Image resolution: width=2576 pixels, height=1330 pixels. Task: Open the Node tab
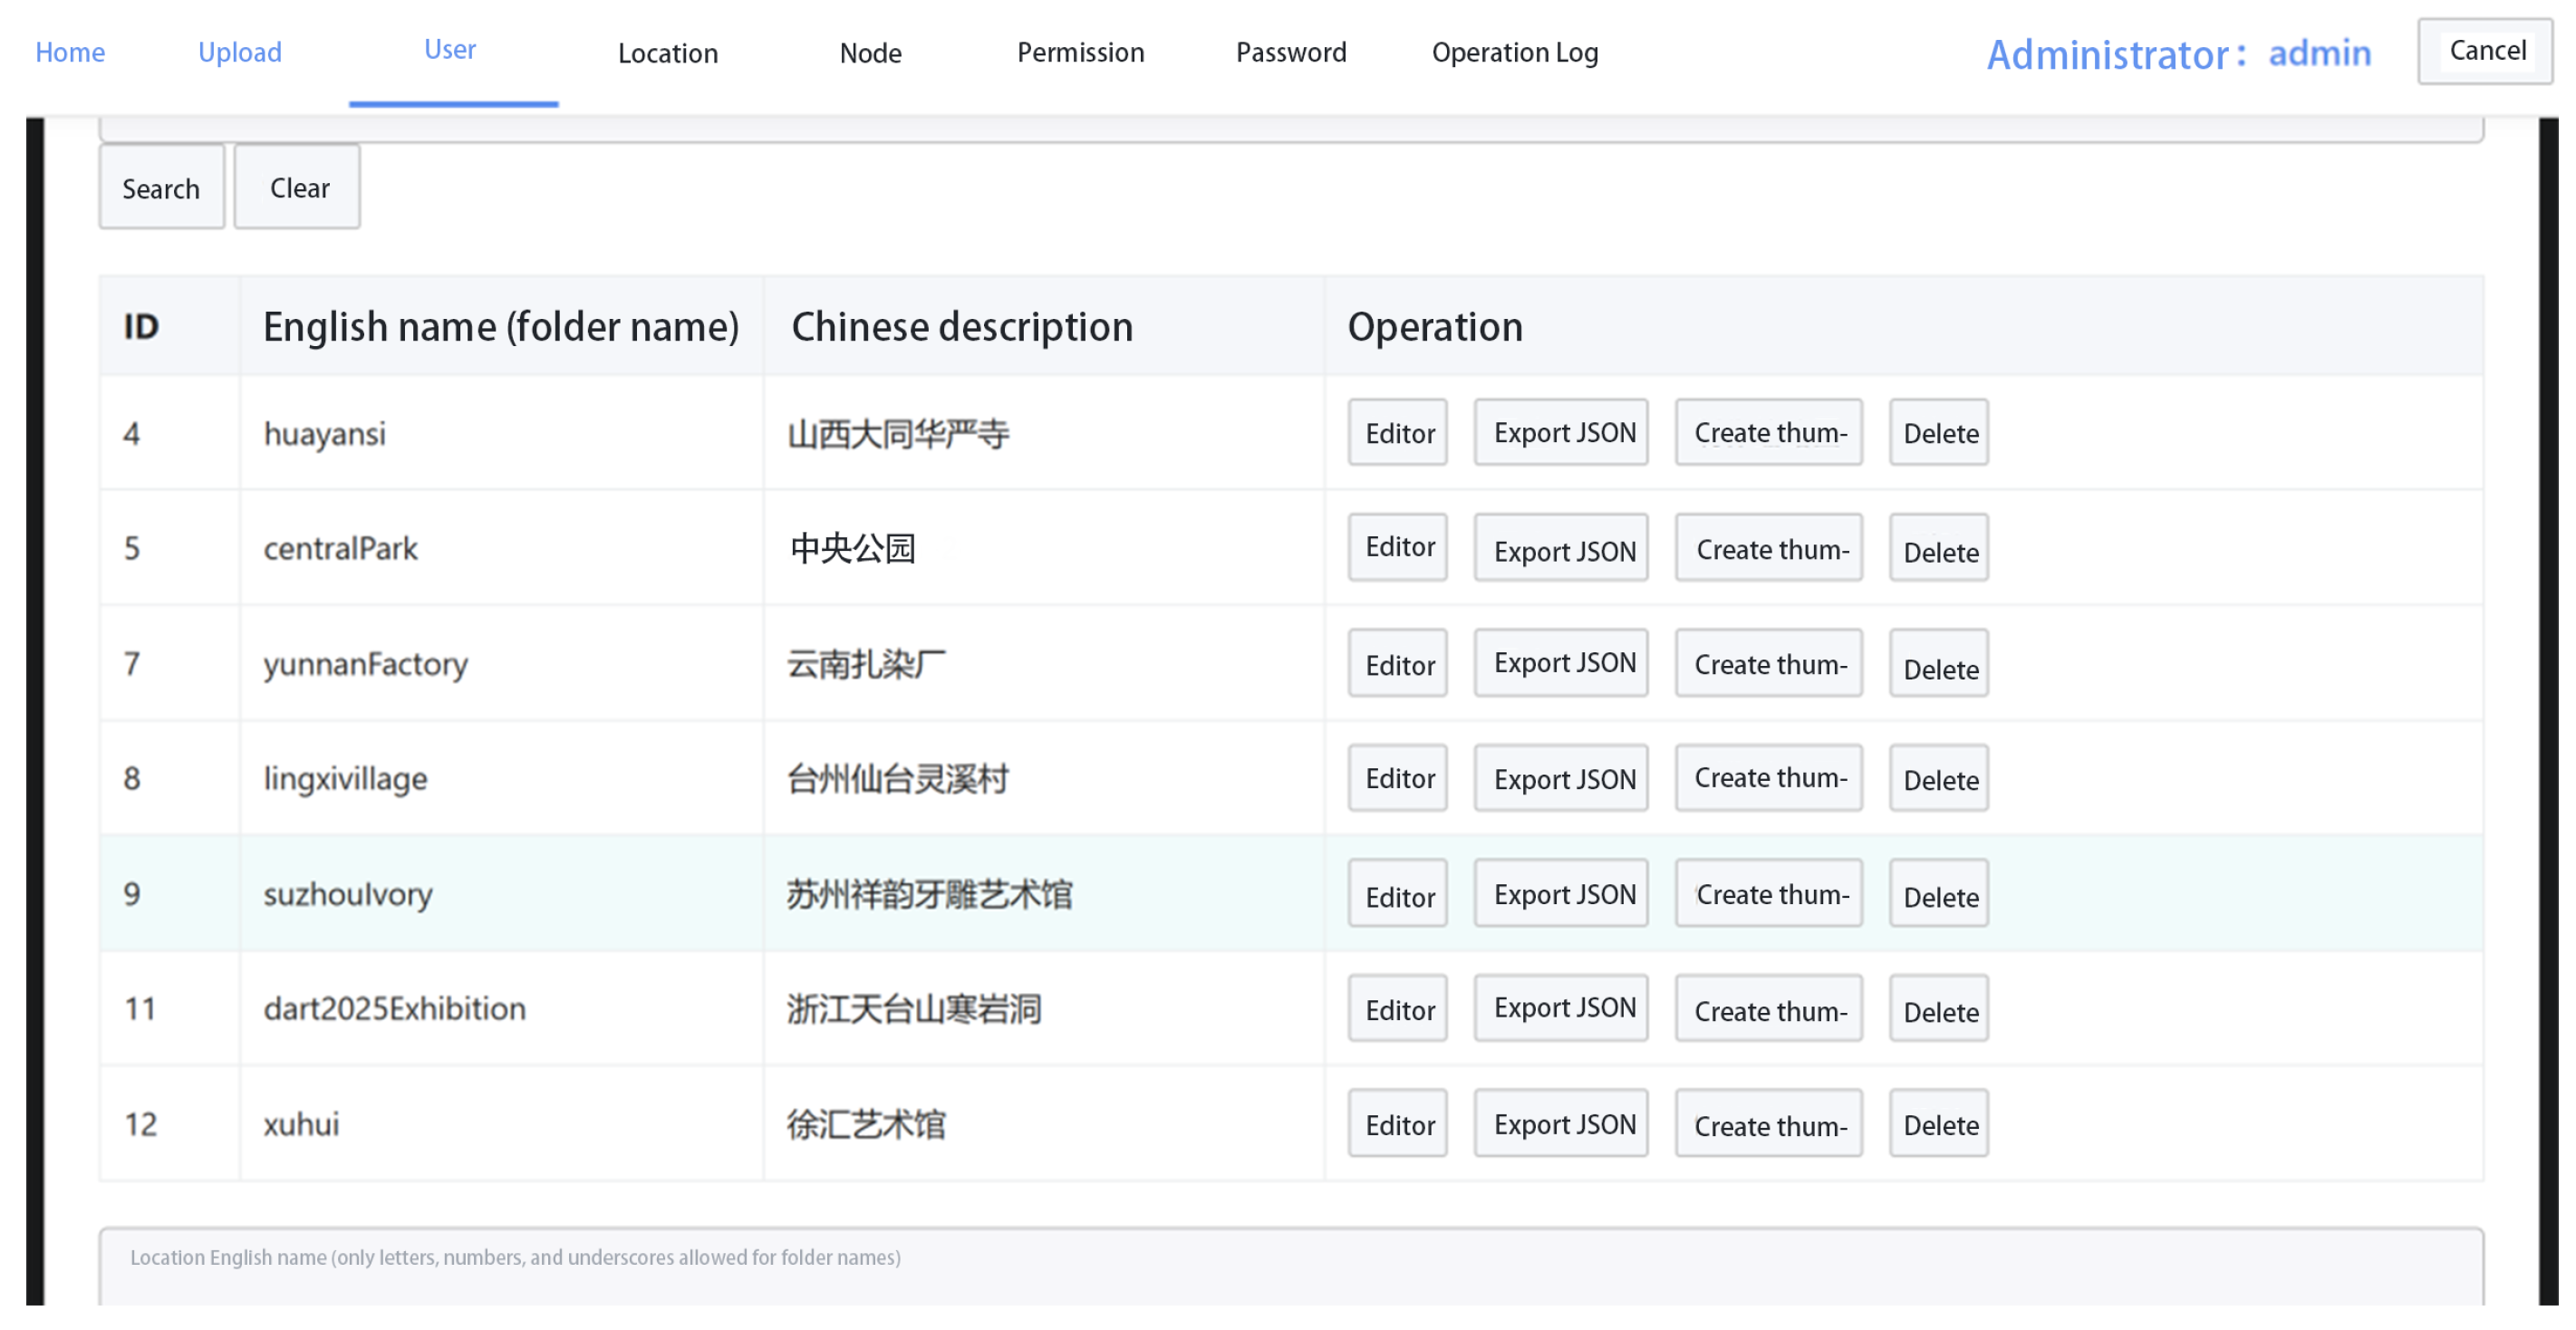(x=871, y=53)
